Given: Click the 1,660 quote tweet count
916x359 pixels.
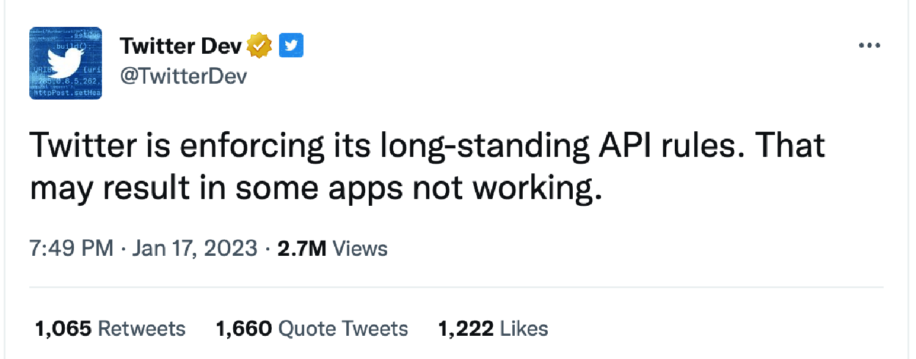Looking at the screenshot, I should coord(244,328).
